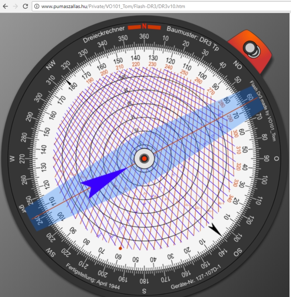
Task: Click the NO compass label
Action: click(237, 65)
